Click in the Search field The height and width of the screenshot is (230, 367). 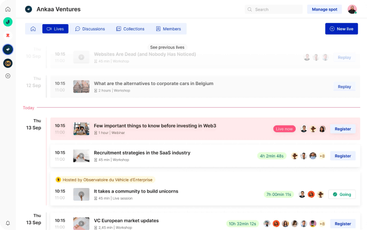274,9
